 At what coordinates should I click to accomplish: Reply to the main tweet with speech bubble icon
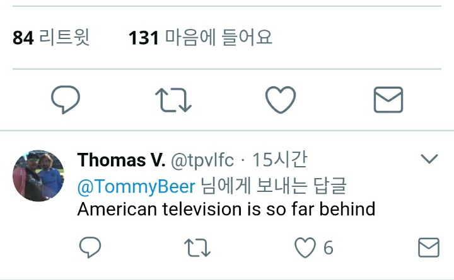coord(65,99)
